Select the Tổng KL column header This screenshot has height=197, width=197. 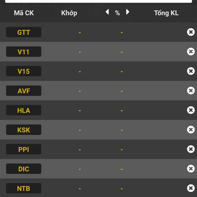tap(166, 13)
